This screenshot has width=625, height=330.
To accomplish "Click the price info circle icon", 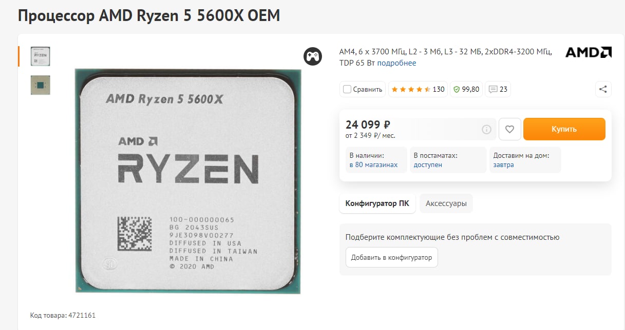I will pos(486,130).
